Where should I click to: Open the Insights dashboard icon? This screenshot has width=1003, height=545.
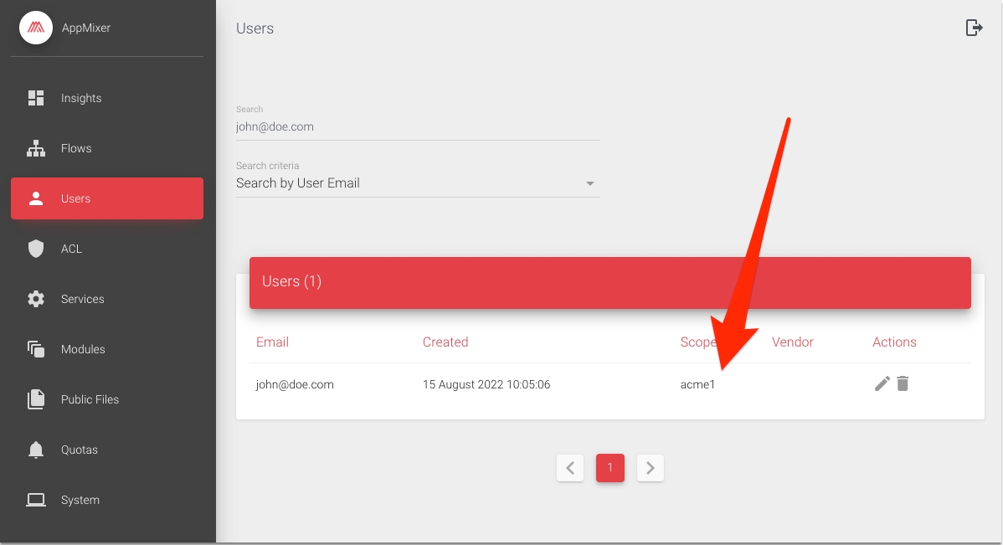[x=36, y=98]
